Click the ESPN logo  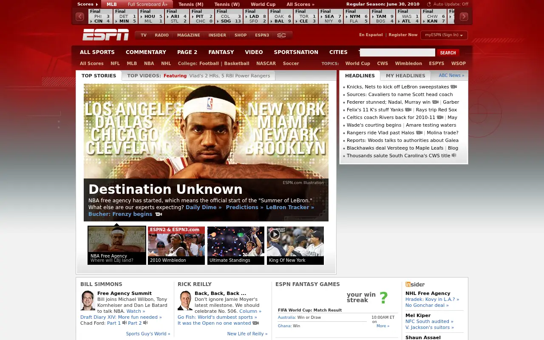click(106, 35)
